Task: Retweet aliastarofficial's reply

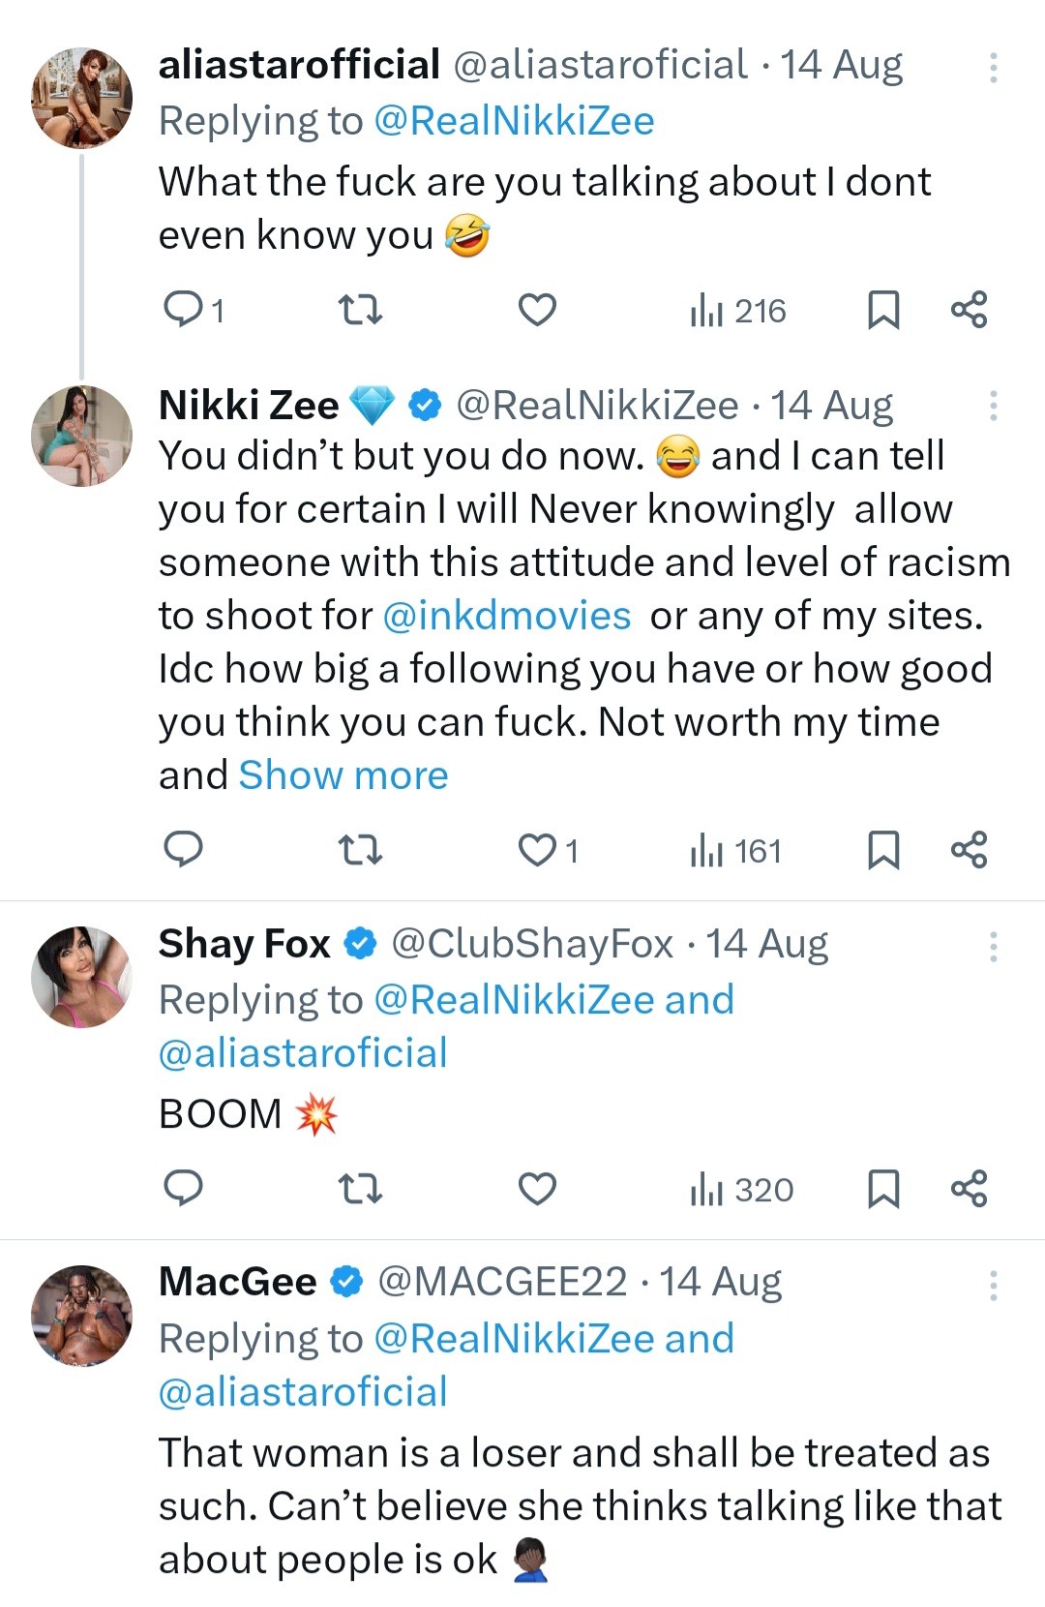Action: [x=360, y=310]
